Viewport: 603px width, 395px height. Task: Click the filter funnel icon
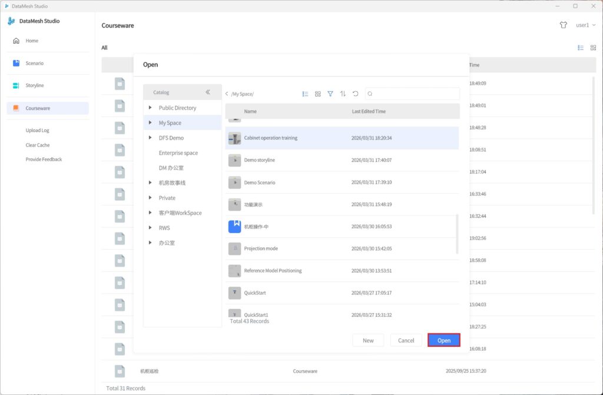pyautogui.click(x=330, y=94)
